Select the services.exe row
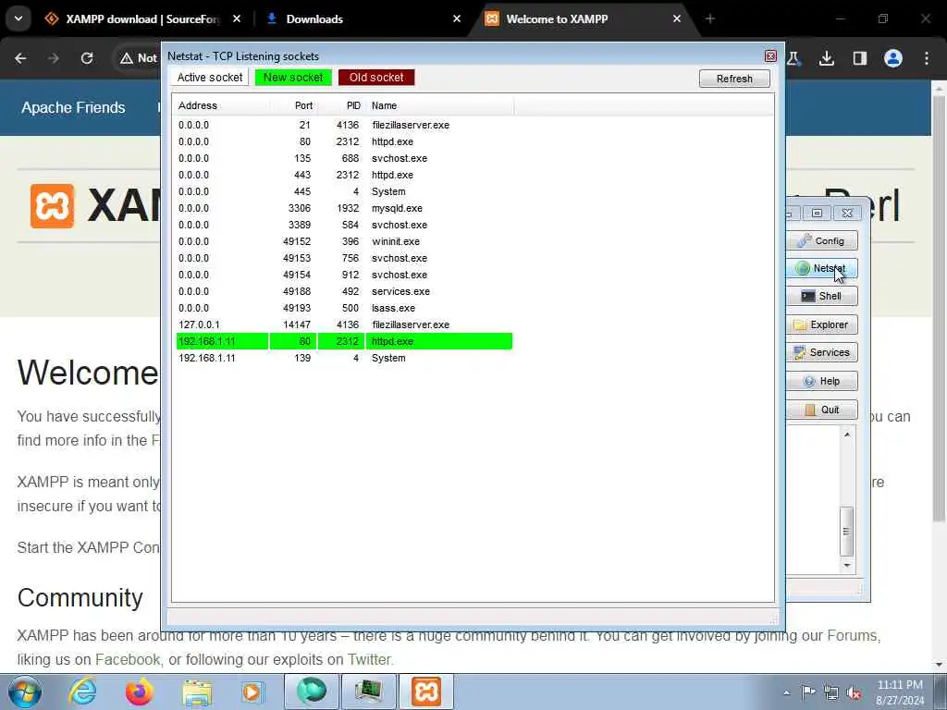Viewport: 947px width, 710px height. 344,291
